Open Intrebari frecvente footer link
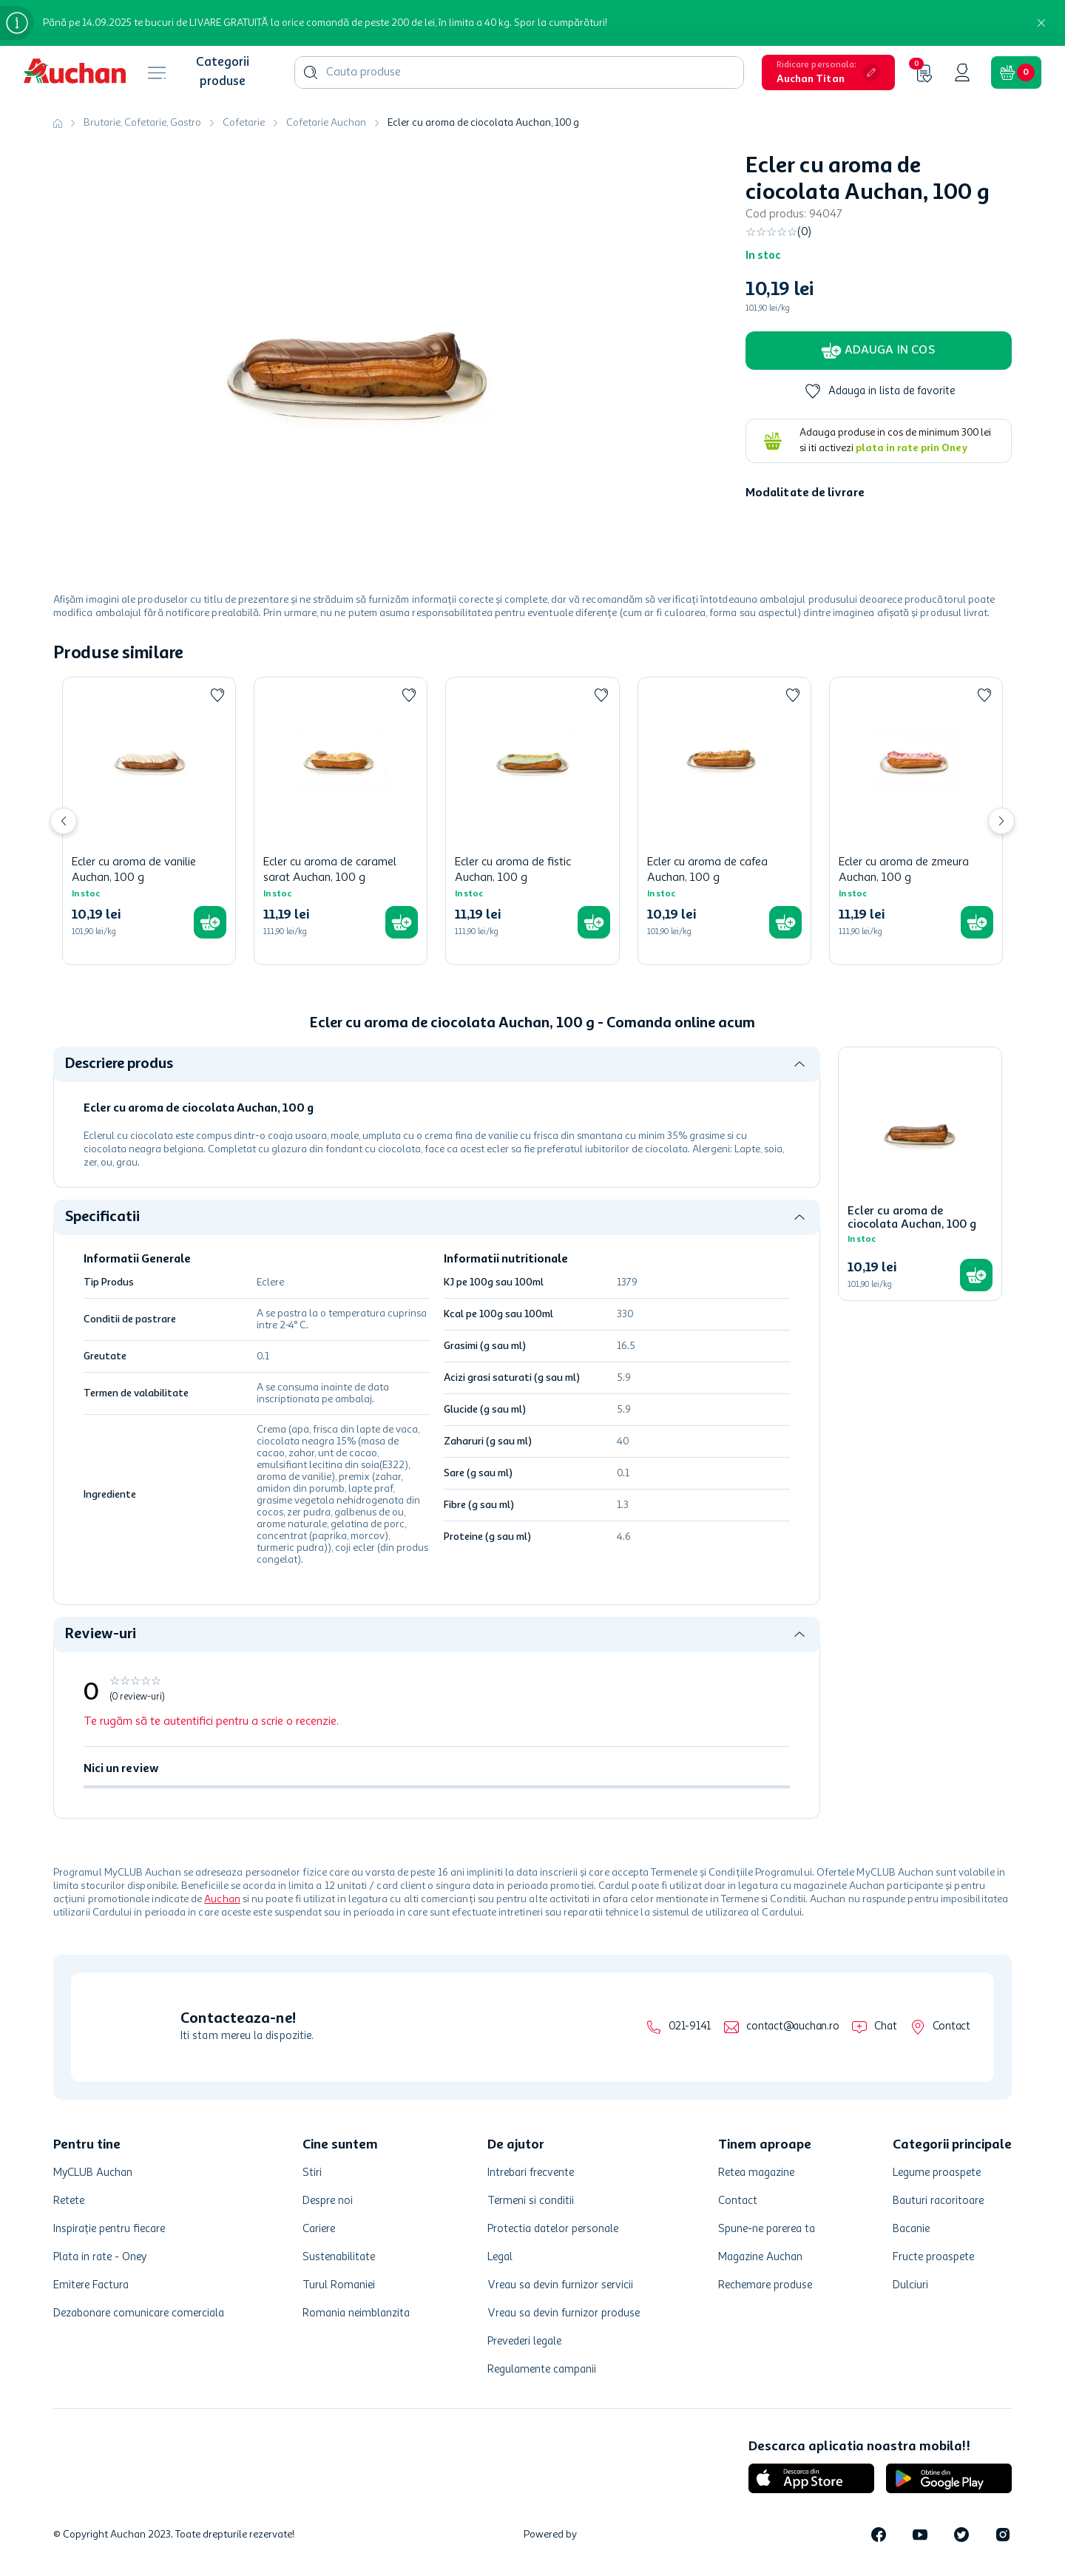The height and width of the screenshot is (2576, 1065). coord(530,2172)
